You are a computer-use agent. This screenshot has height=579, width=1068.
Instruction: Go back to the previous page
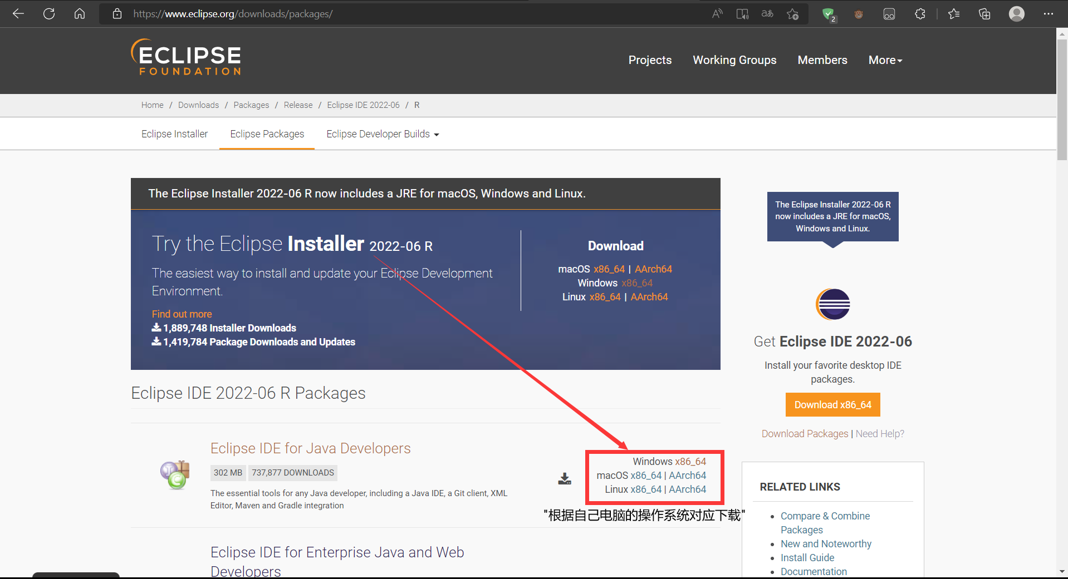point(18,14)
